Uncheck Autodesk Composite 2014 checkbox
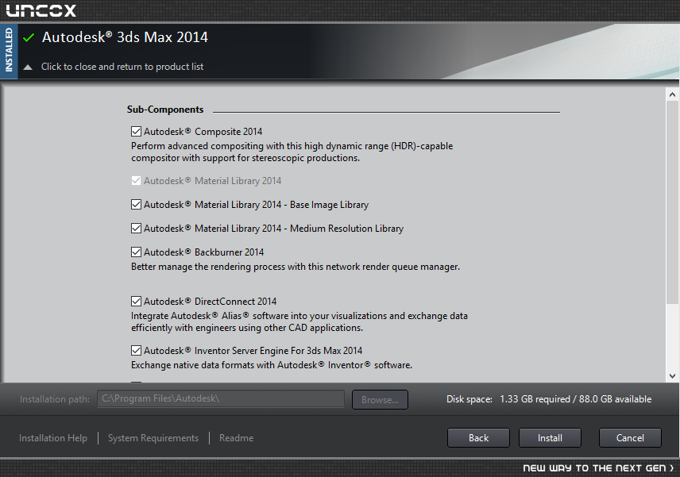 tap(136, 131)
